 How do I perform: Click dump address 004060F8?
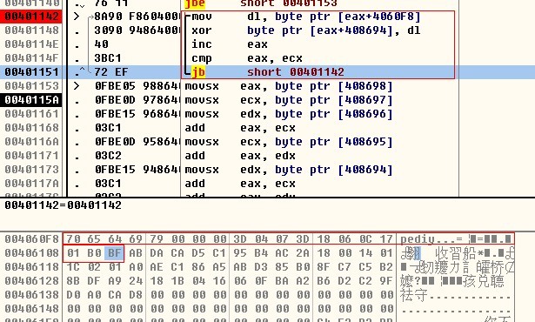31,239
